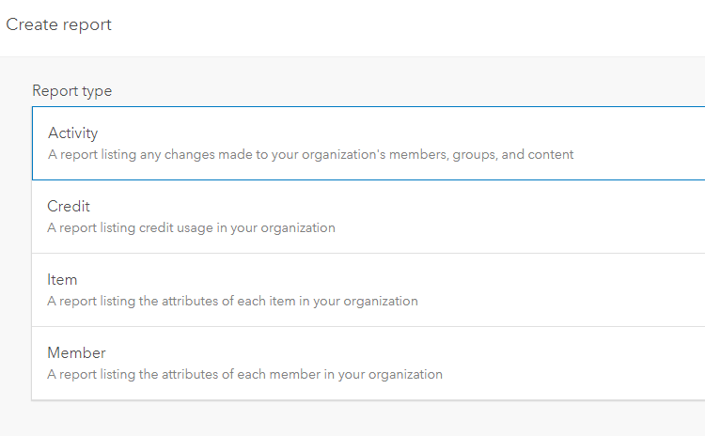This screenshot has height=436, width=705.
Task: Click the 'Credit' title text
Action: click(x=69, y=207)
